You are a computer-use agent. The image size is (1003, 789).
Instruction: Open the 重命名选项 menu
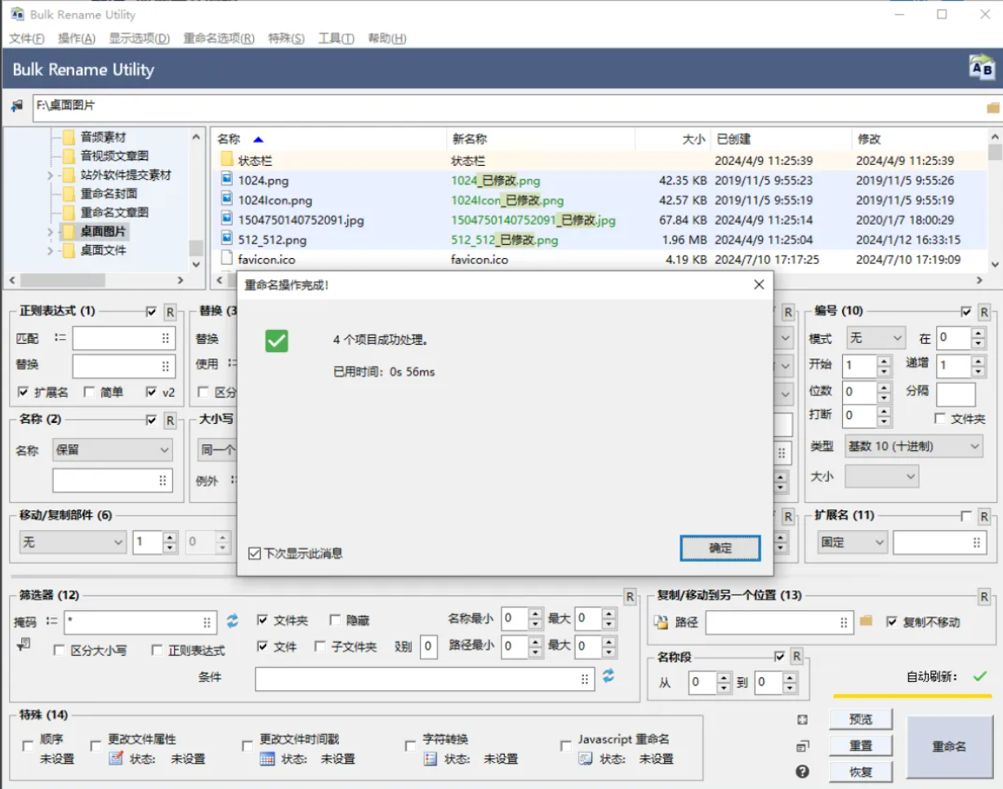218,38
